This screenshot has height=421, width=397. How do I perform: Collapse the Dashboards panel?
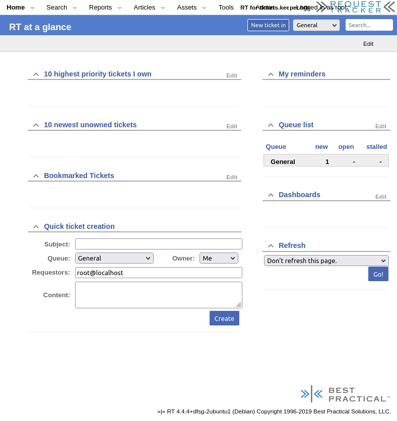click(x=271, y=195)
